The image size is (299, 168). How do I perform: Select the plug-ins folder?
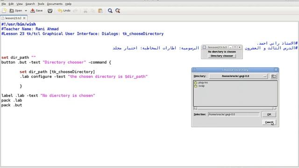tap(201, 83)
